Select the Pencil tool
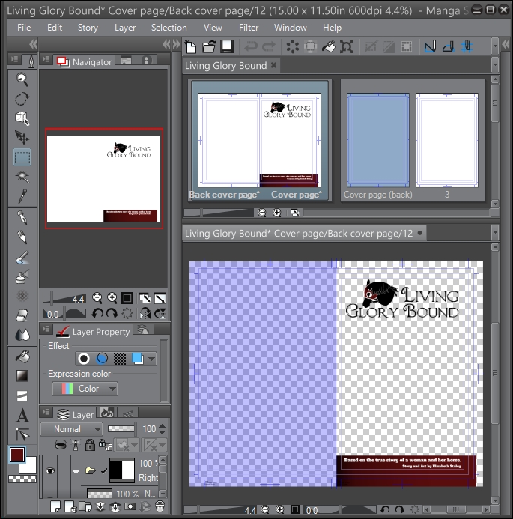The width and height of the screenshot is (513, 519). 22,237
